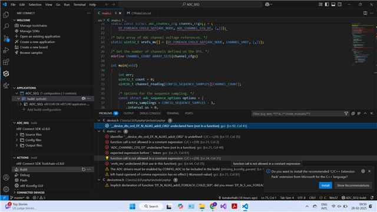The image size is (377, 212).
Task: Toggle secondary side bar layout button
Action: click(340, 4)
